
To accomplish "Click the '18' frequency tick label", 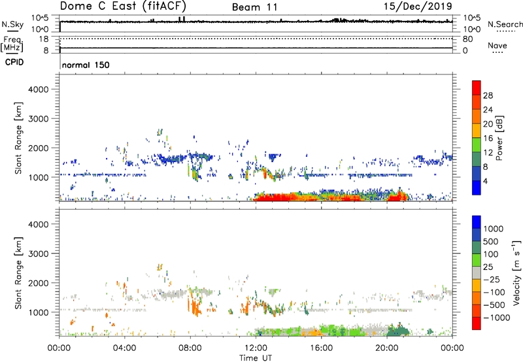I will pyautogui.click(x=43, y=39).
